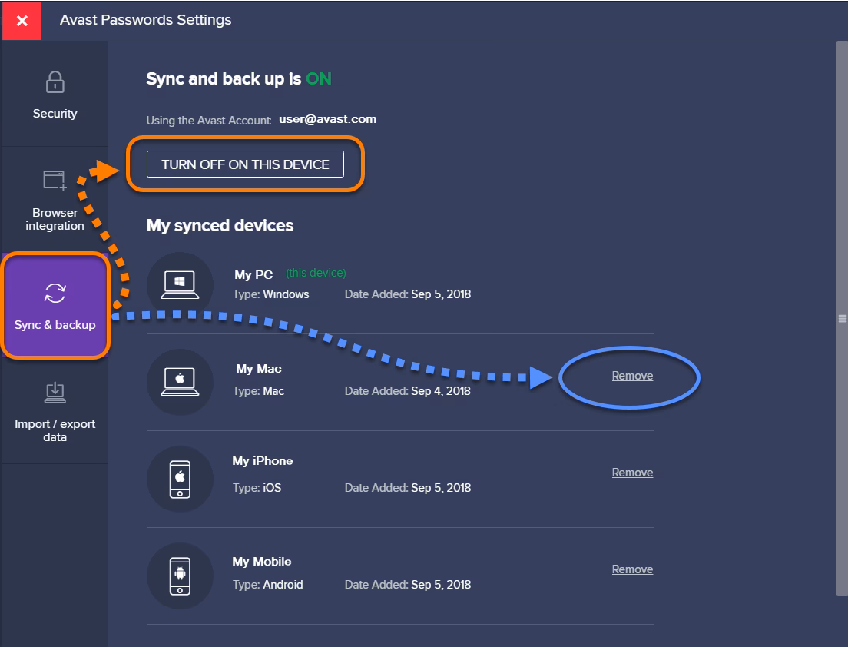Click the Sync & backup arrows icon
The height and width of the screenshot is (647, 848).
click(55, 294)
